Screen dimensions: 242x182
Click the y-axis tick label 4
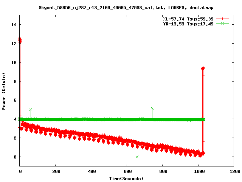pyautogui.click(x=15, y=119)
